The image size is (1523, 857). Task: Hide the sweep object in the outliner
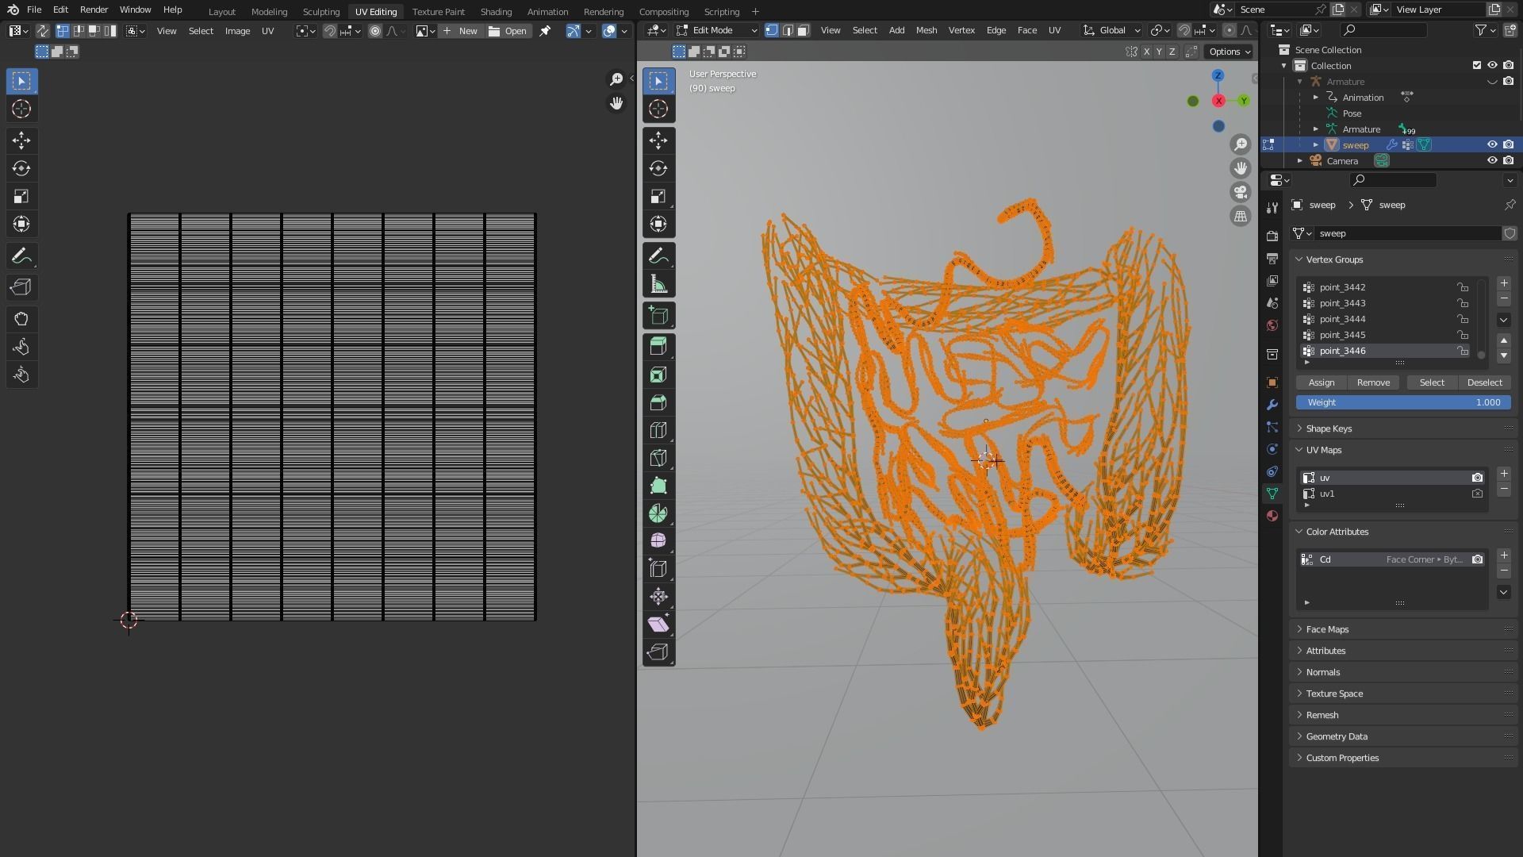pyautogui.click(x=1492, y=145)
